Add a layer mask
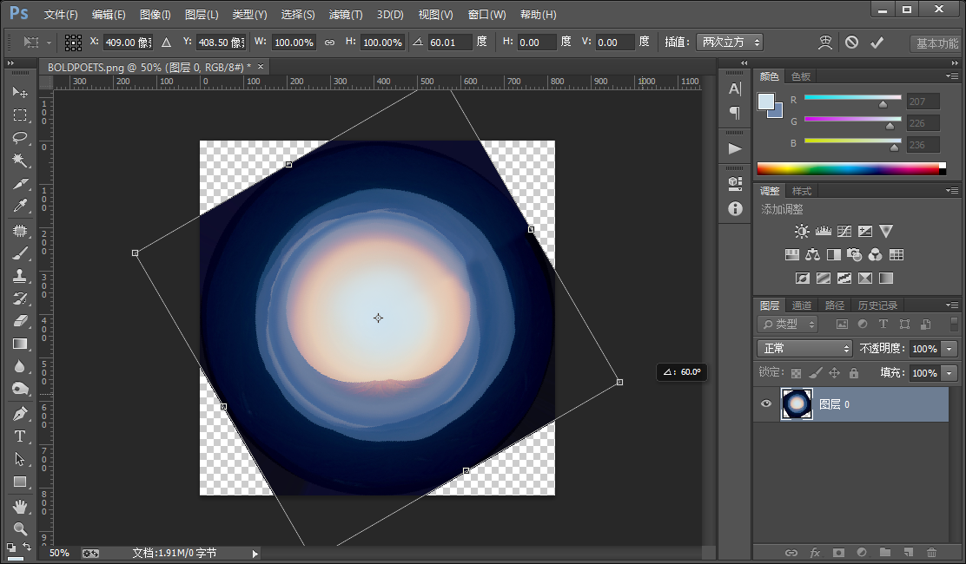Screen dimensions: 966x564 tap(837, 553)
